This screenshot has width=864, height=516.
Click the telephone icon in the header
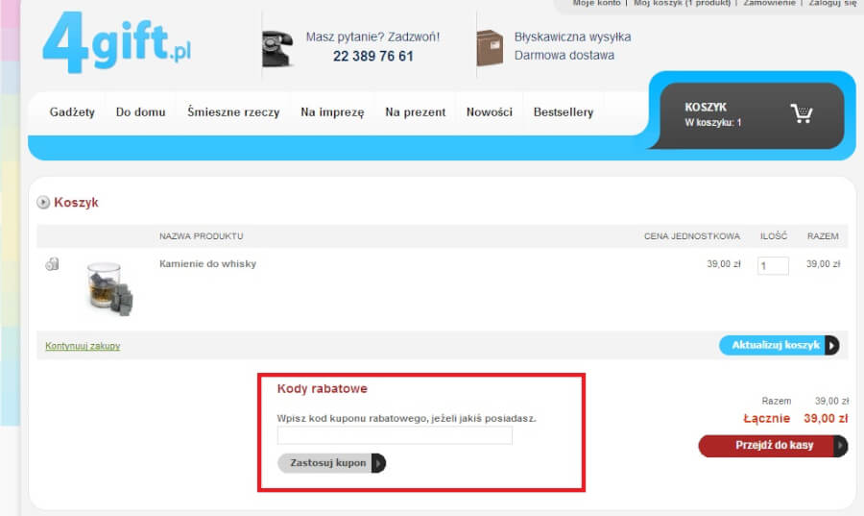click(x=277, y=47)
